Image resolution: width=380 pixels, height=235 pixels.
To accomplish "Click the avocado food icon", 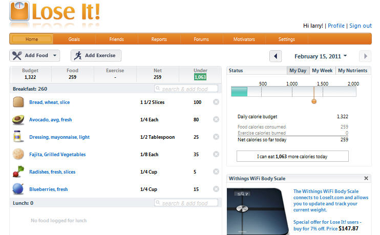I will point(18,119).
